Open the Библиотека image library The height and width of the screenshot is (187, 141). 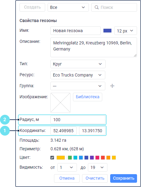point(88,97)
